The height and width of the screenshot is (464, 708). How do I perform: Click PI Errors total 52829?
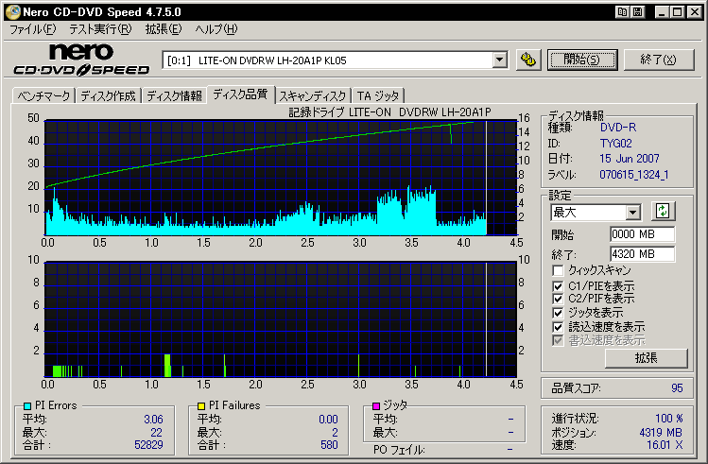148,445
